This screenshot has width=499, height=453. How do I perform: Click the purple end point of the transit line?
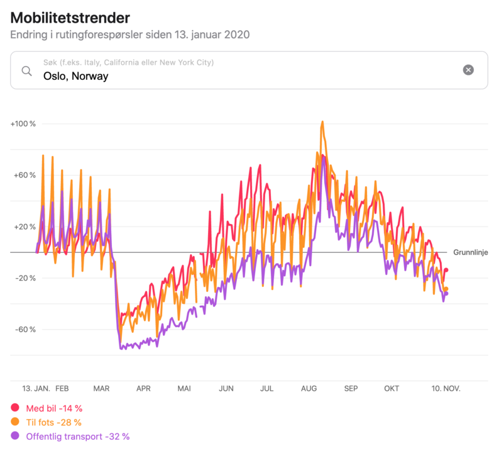(446, 293)
